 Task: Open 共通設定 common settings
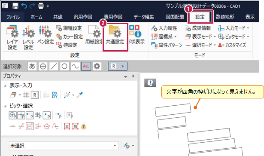[115, 35]
